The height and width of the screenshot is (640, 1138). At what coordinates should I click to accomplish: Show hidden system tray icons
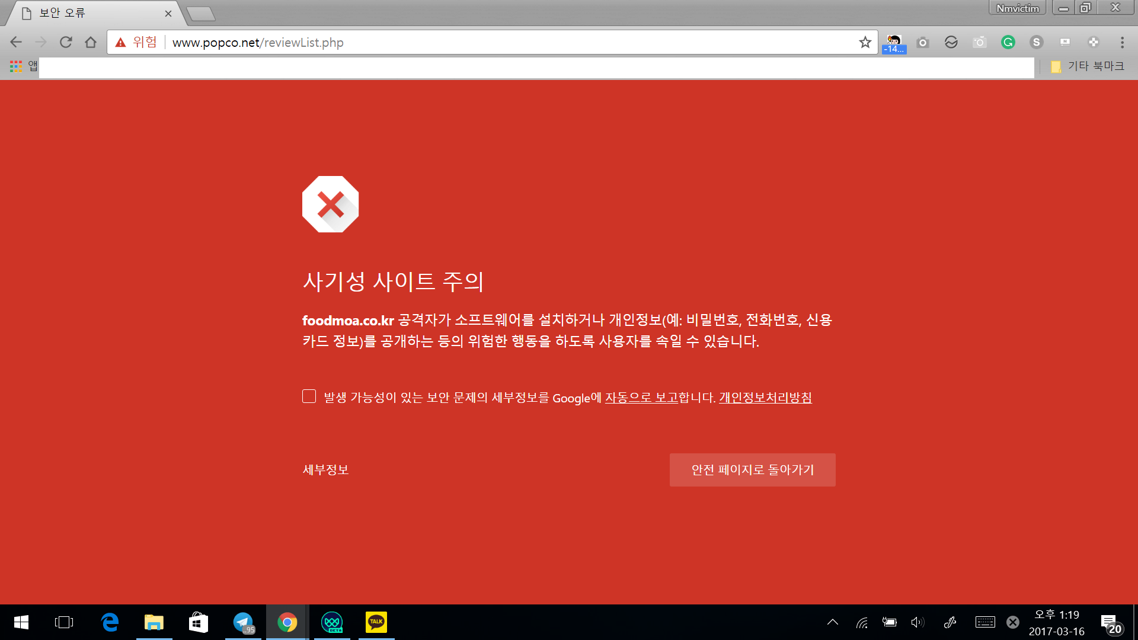click(833, 622)
